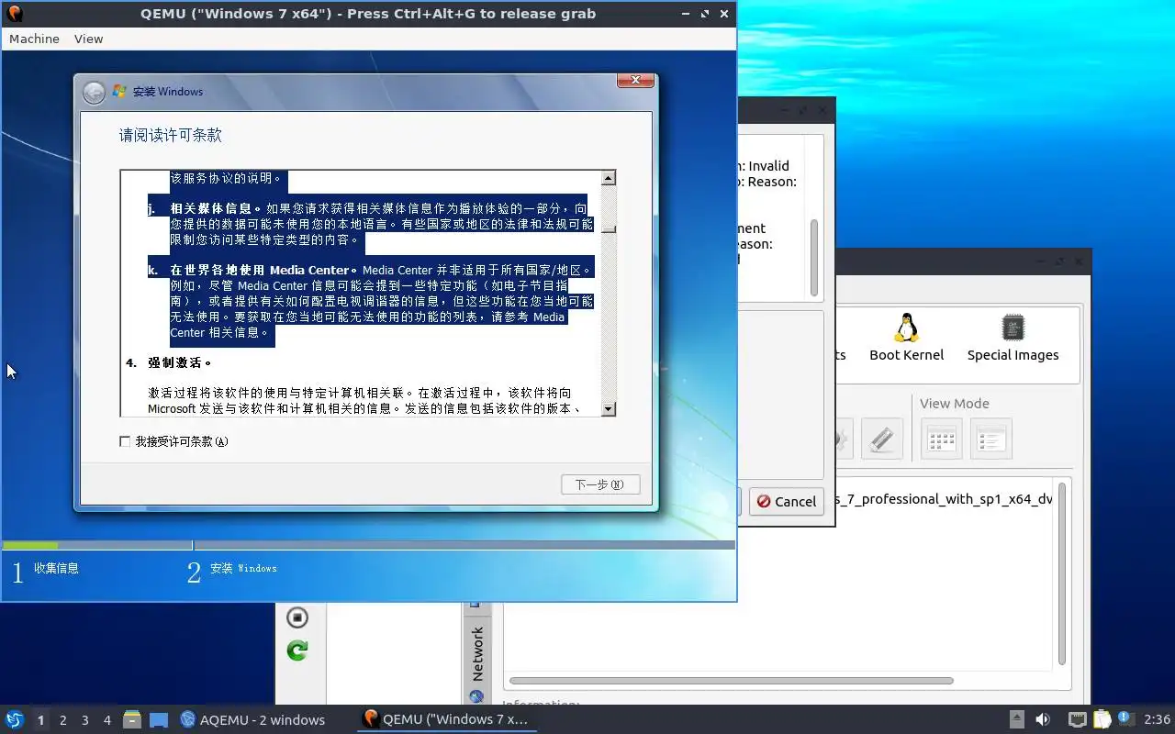
Task: Close the 安装 Windows dialog
Action: tap(635, 81)
